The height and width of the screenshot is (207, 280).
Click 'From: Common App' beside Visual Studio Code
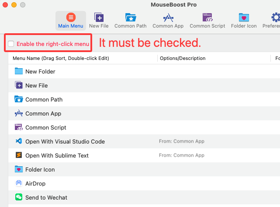[x=182, y=141]
